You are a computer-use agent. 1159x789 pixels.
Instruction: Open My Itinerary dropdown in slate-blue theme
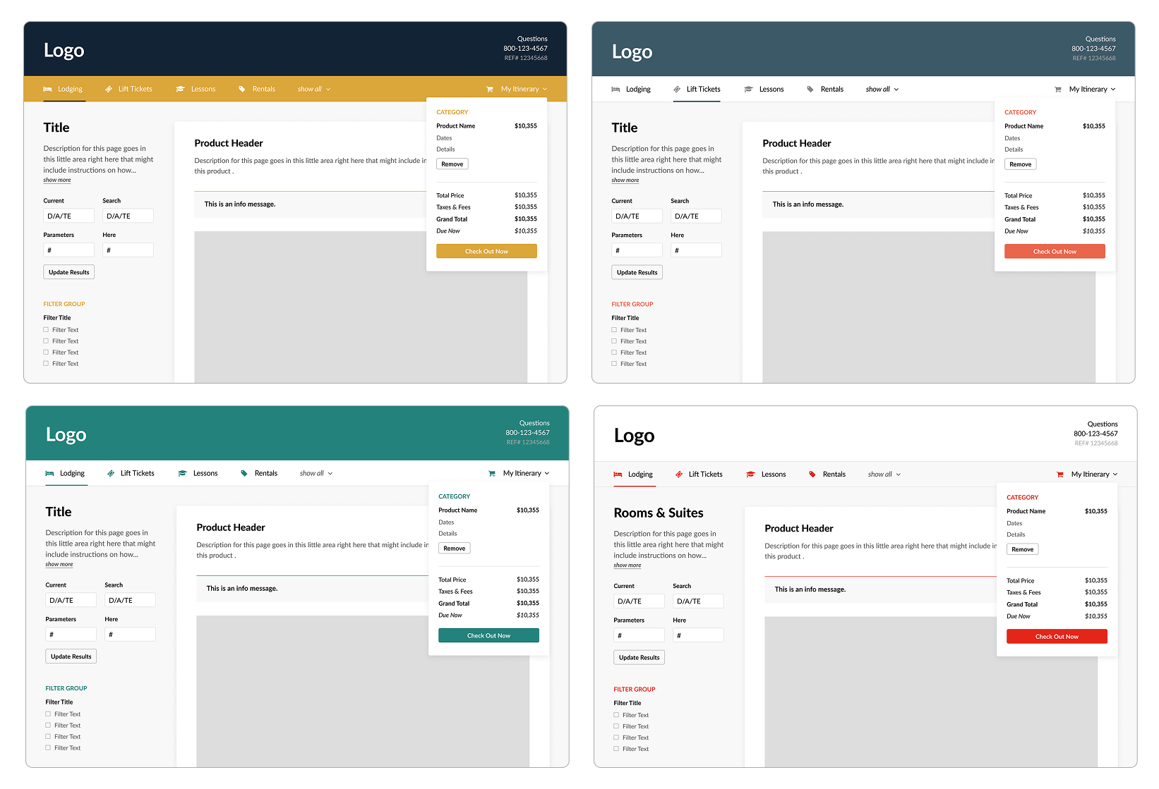pos(1092,90)
